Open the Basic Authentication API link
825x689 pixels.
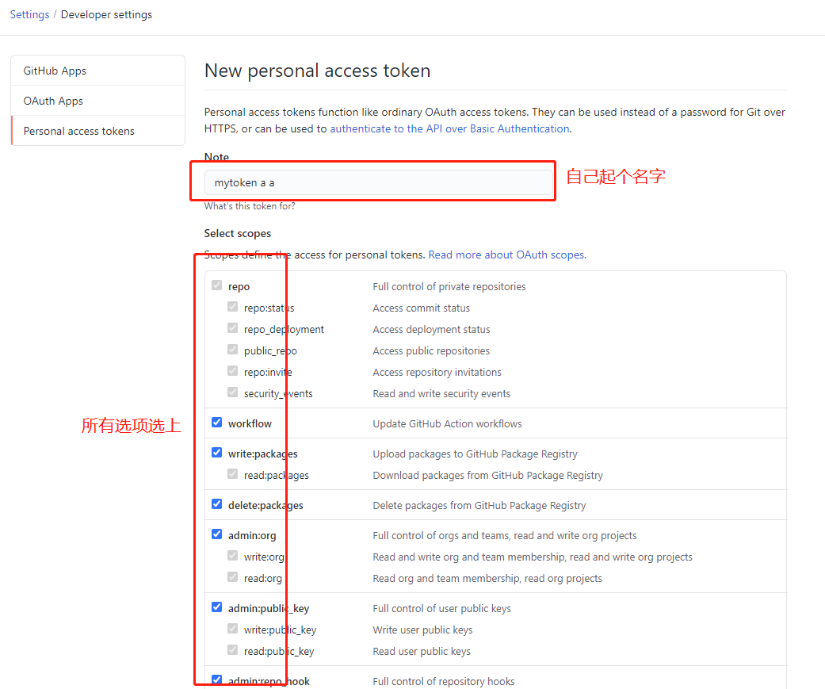click(450, 128)
